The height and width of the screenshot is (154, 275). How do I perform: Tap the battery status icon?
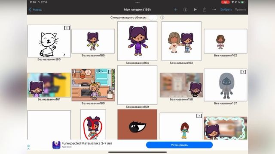[x=243, y=2]
